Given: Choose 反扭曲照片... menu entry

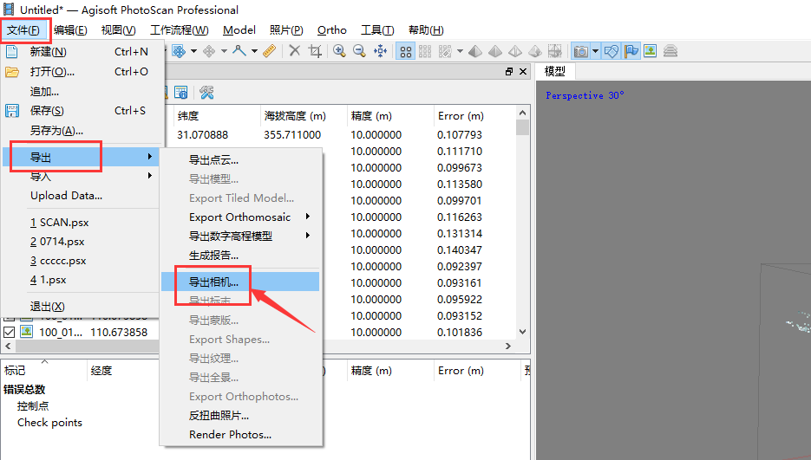Looking at the screenshot, I should pyautogui.click(x=240, y=416).
